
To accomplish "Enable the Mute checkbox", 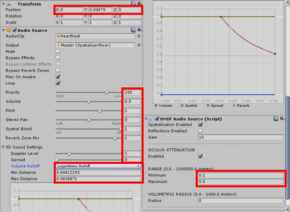I will click(58, 51).
